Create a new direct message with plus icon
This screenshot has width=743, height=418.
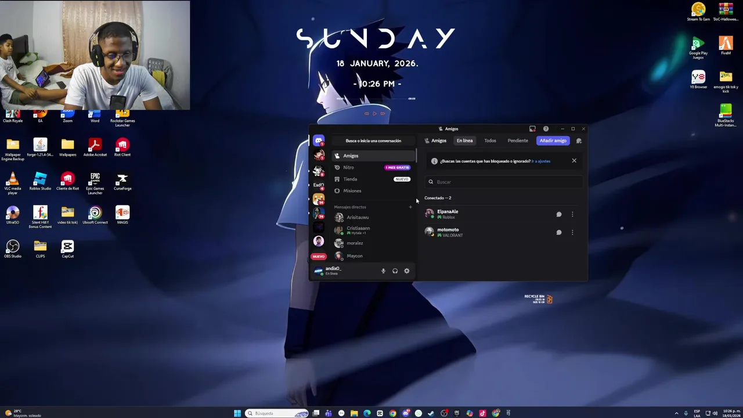tap(410, 207)
